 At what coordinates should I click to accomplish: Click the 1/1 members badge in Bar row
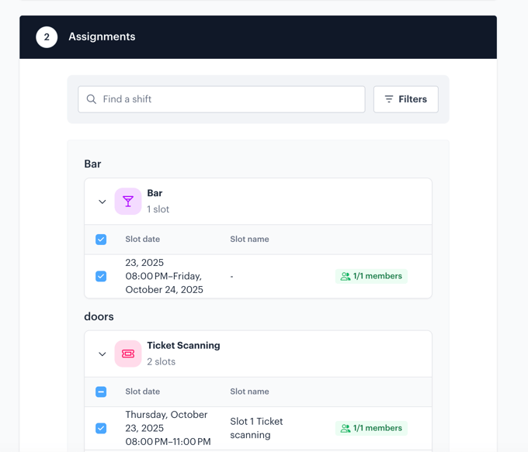click(x=371, y=276)
